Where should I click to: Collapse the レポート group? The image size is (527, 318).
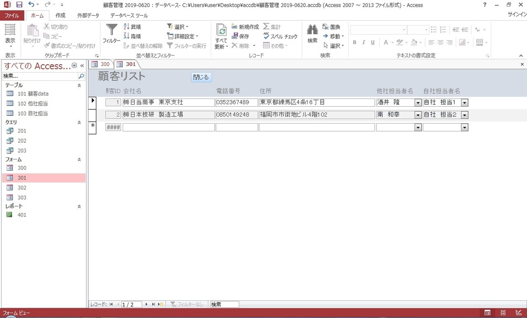point(79,207)
